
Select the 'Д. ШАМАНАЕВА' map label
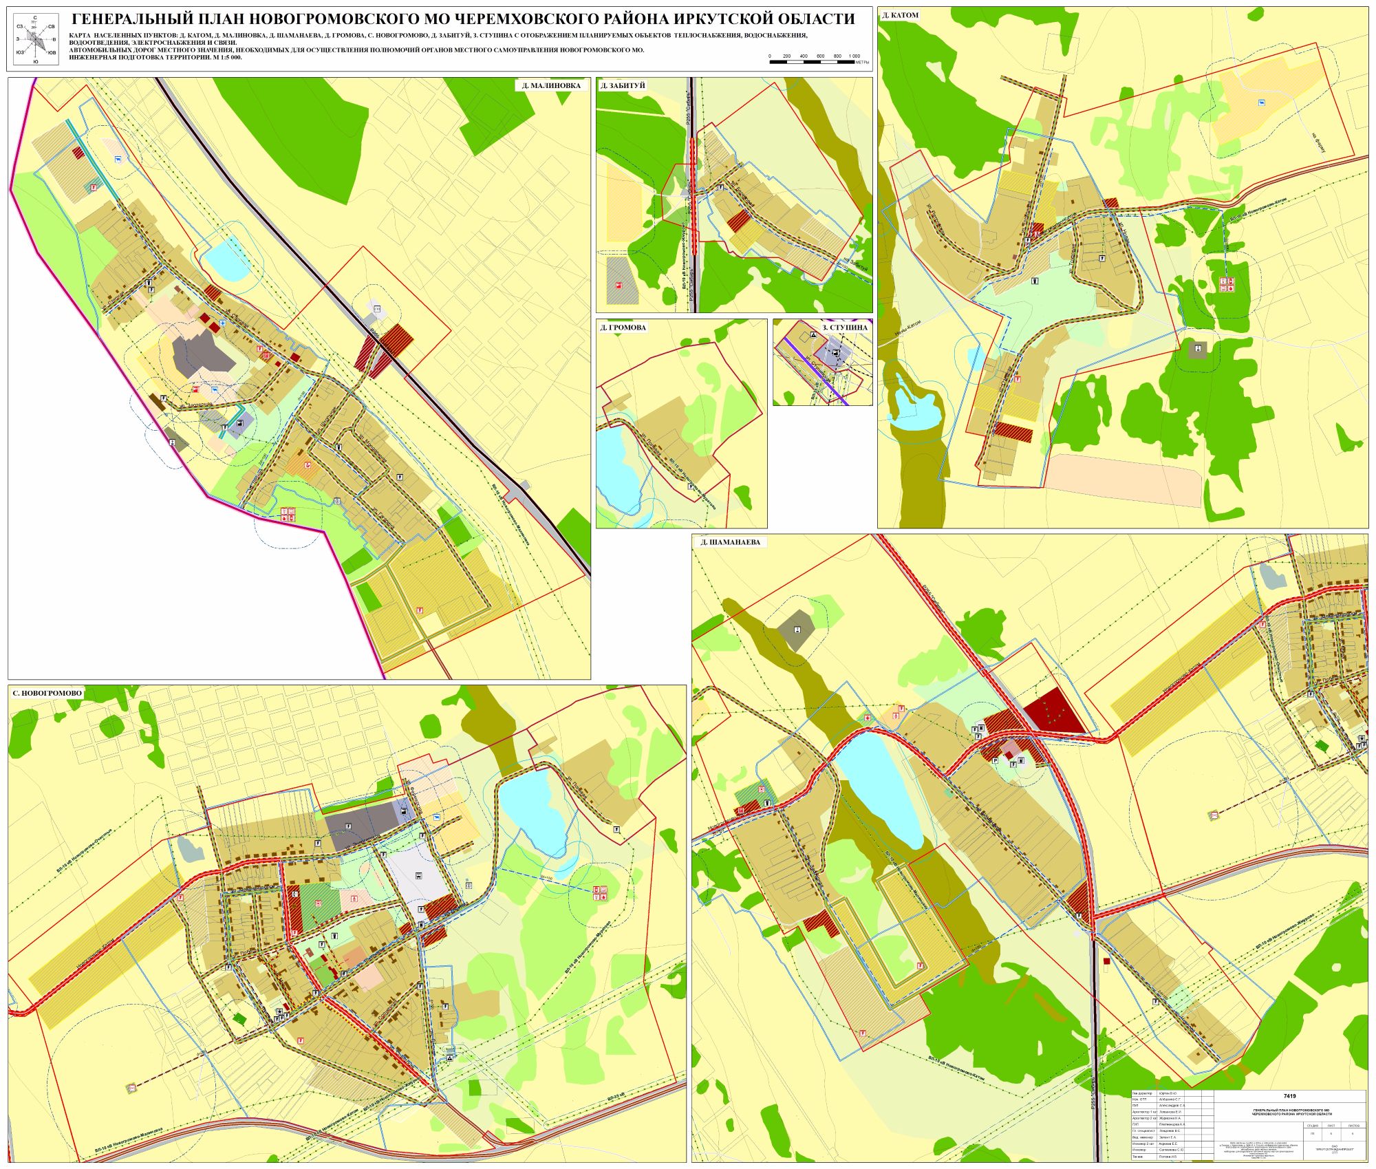[x=730, y=542]
